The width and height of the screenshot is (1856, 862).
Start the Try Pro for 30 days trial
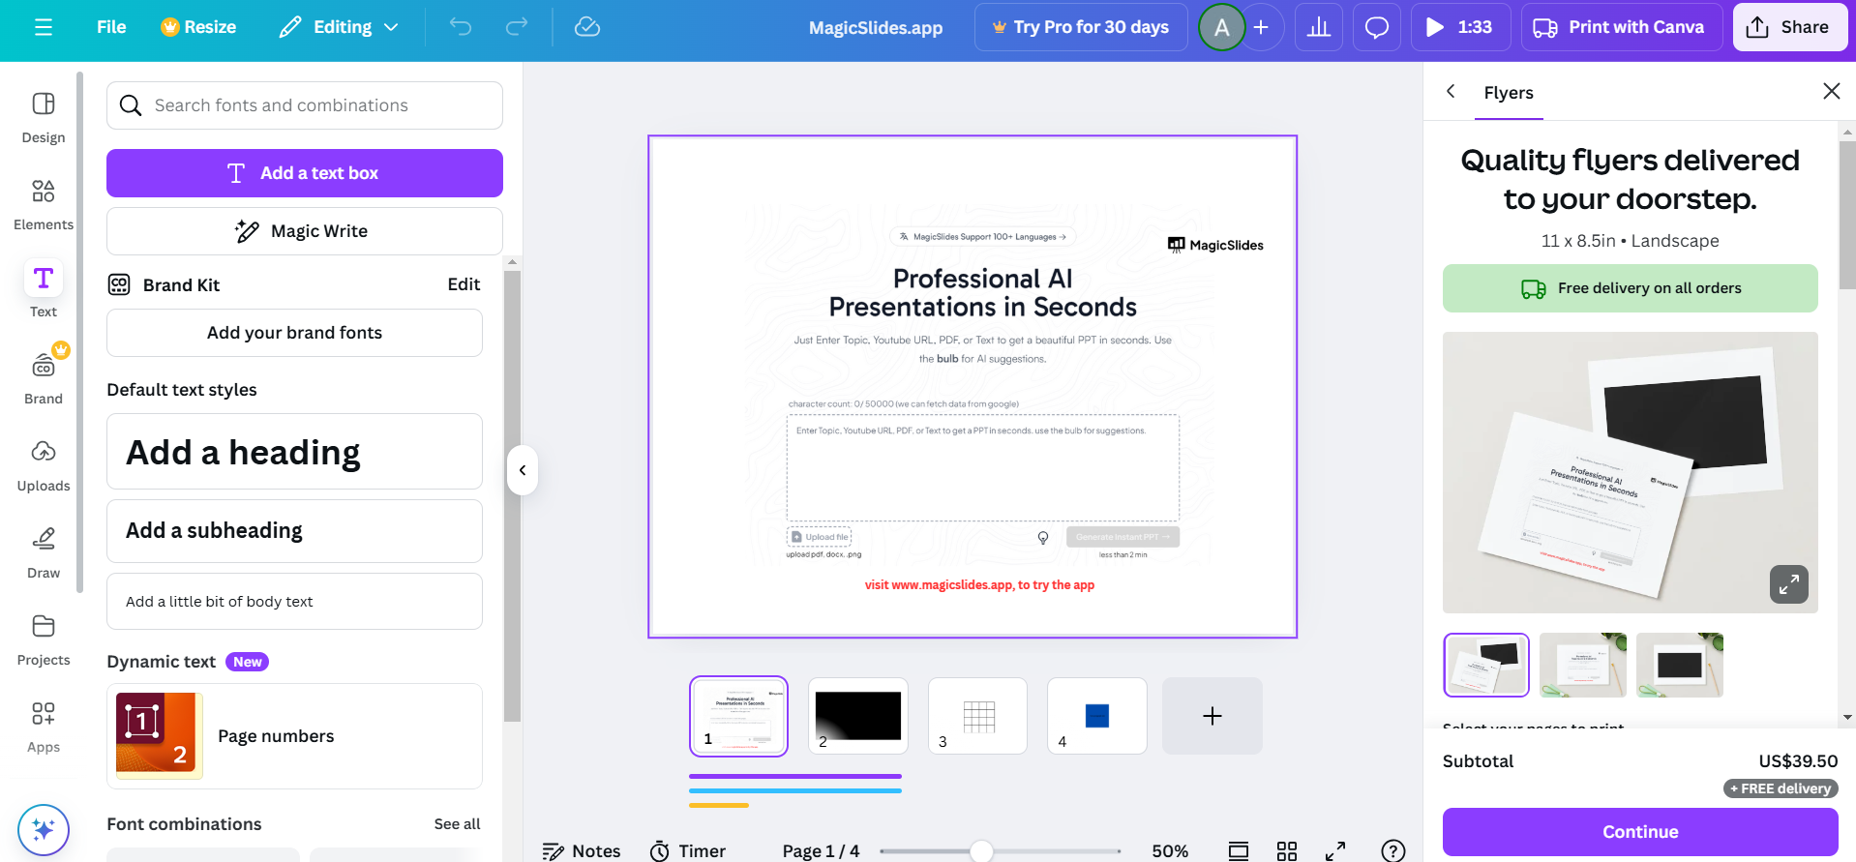1081,27
